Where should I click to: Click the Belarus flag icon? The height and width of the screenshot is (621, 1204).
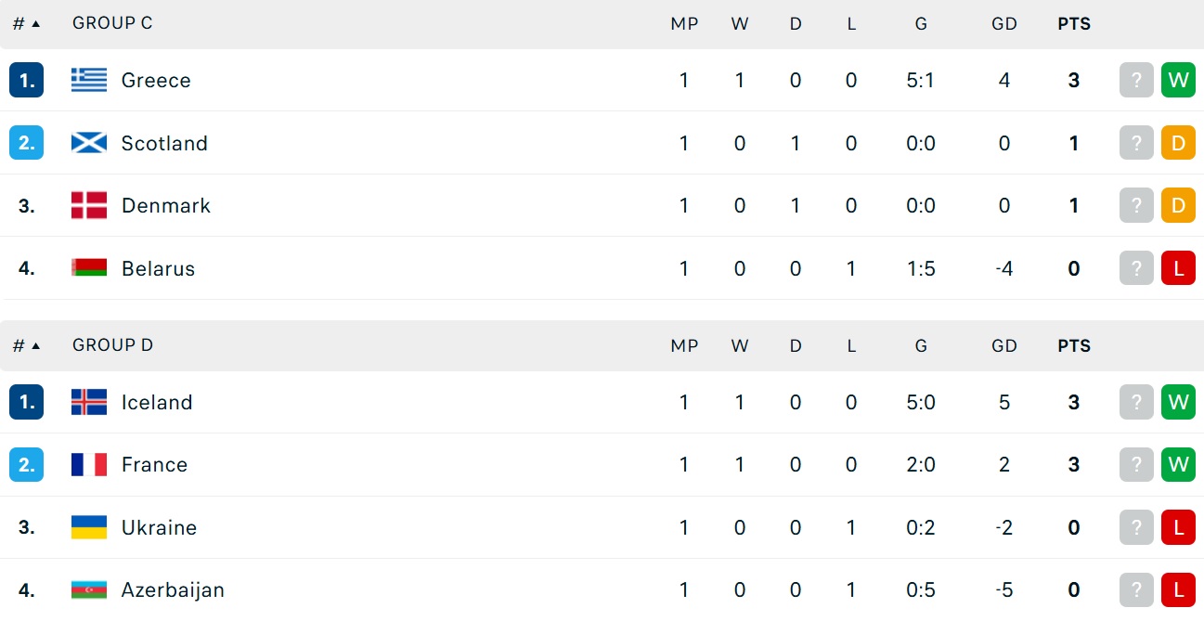pos(89,268)
